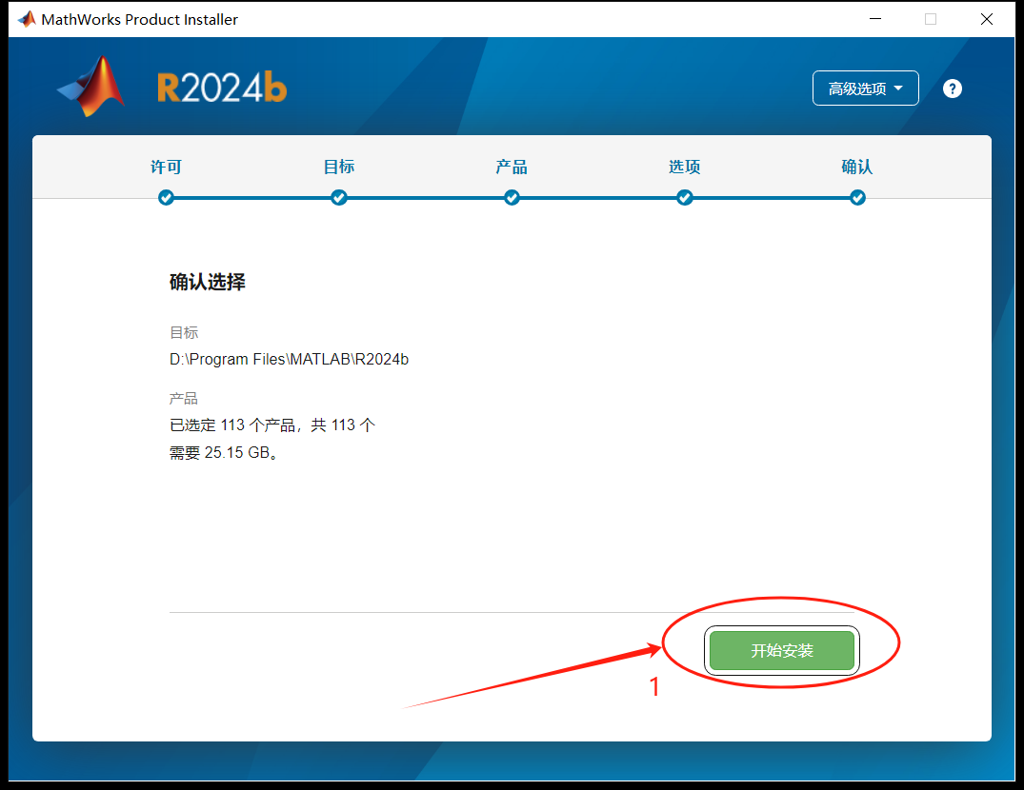1024x790 pixels.
Task: Go to the 目标 step tab
Action: 339,167
